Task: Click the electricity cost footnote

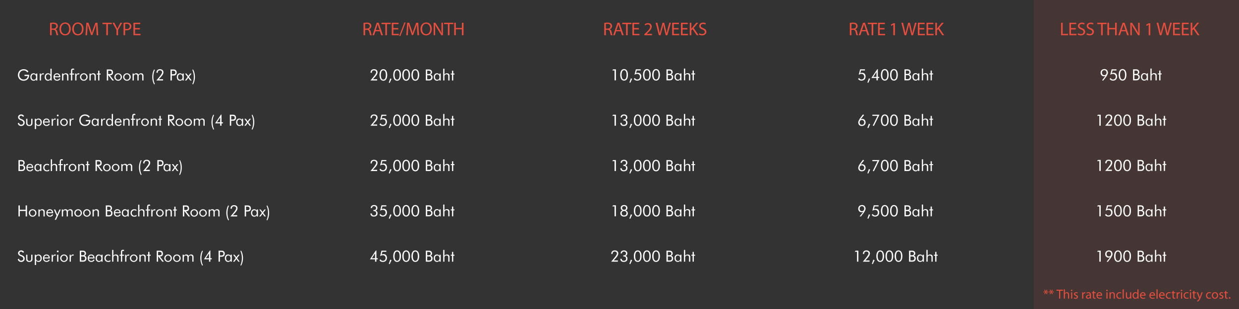Action: (x=1137, y=295)
